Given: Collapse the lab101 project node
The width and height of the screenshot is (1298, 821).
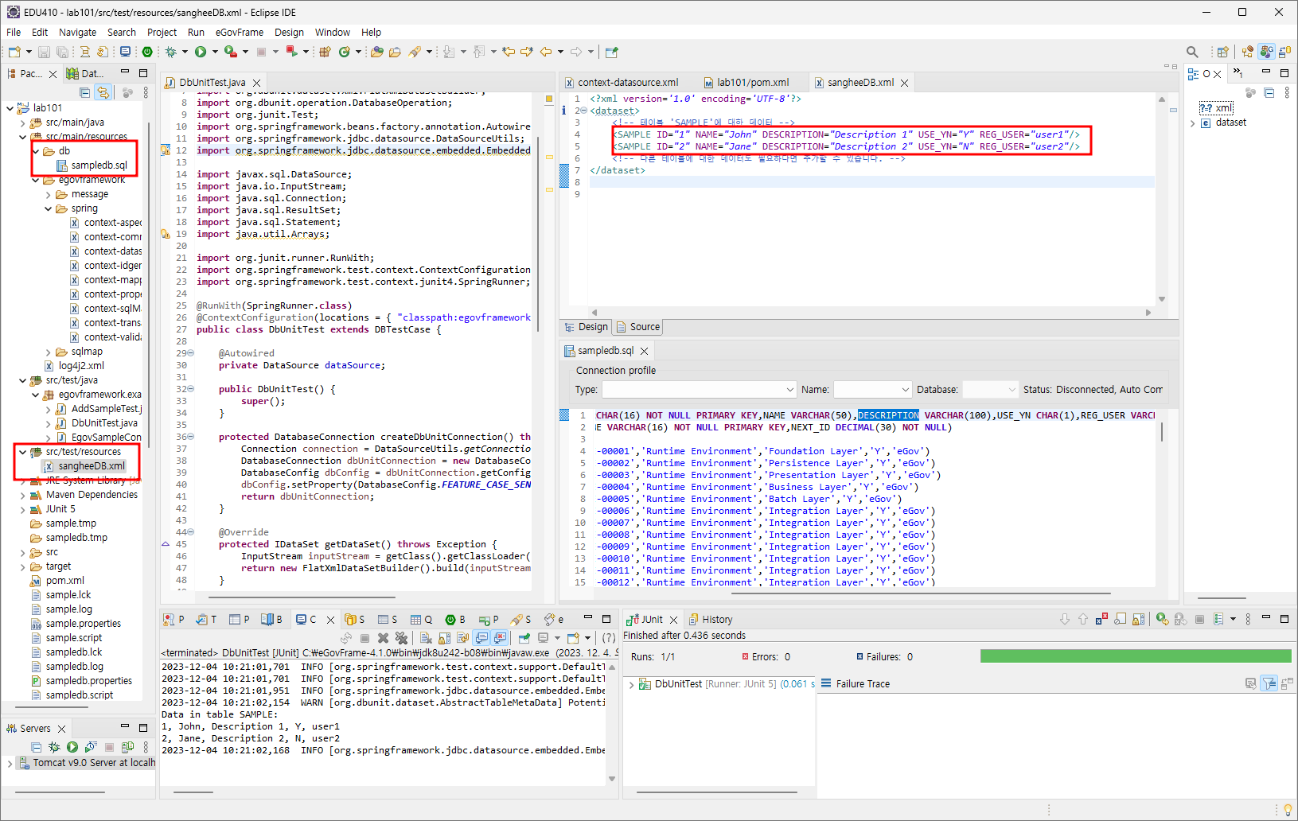Looking at the screenshot, I should point(10,108).
